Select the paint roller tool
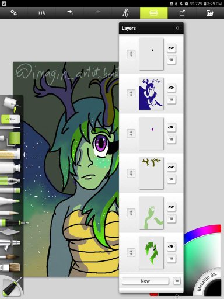Viewport: 224px width, 299px height. [10, 138]
